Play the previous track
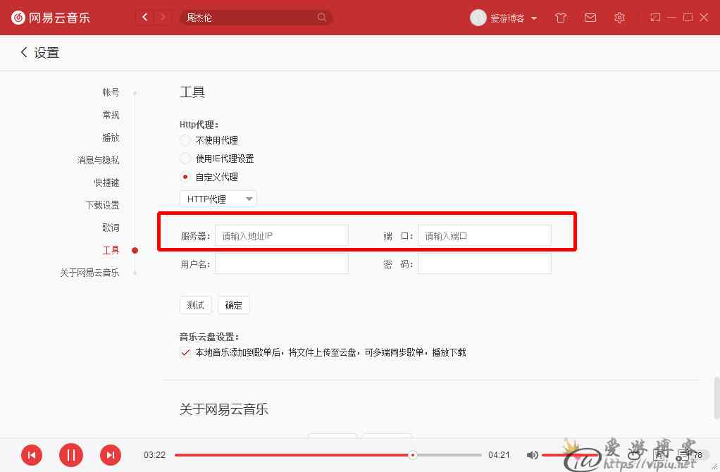720x472 pixels. 32,455
